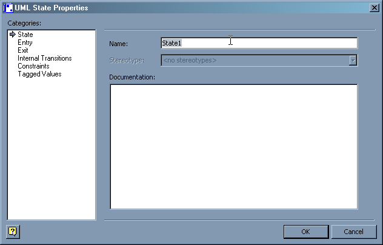Focus the Documentation text area
This screenshot has height=245, width=383.
pos(233,147)
